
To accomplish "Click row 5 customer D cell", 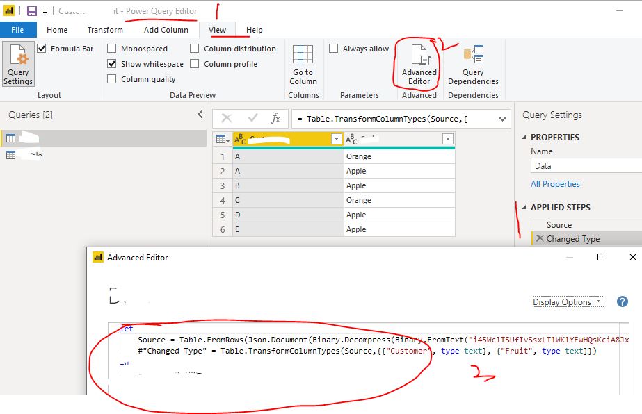I will 288,215.
